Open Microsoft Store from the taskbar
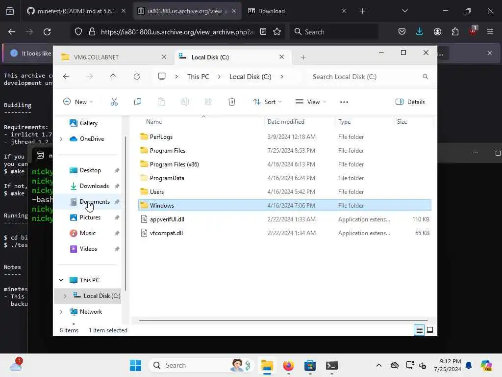This screenshot has height=377, width=502. pos(310,365)
